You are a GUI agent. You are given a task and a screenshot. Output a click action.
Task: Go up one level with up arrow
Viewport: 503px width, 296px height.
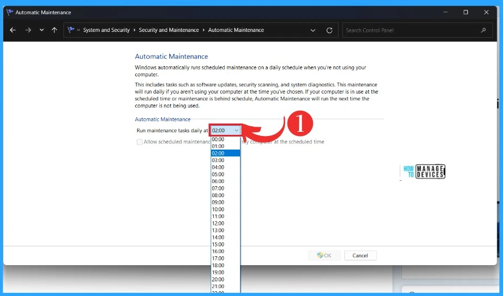(54, 30)
